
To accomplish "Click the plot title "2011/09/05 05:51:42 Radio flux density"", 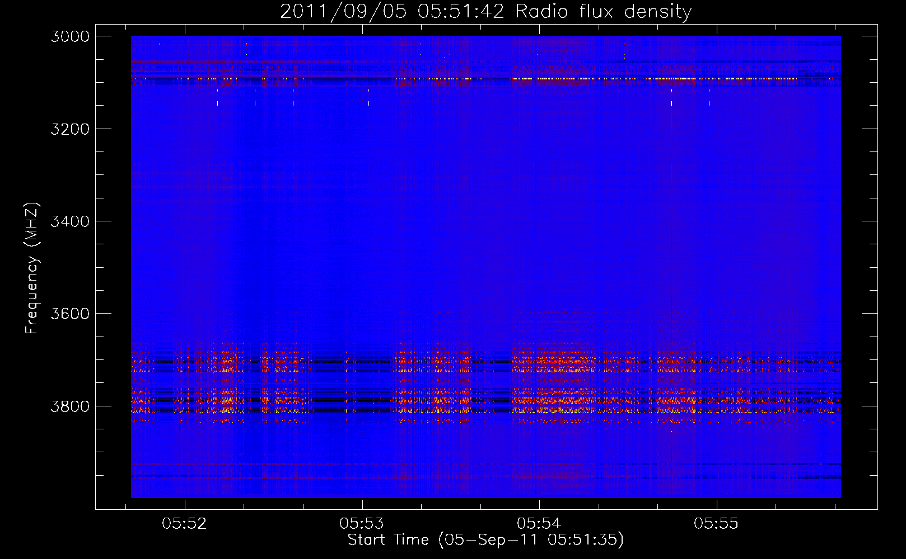I will coord(485,11).
